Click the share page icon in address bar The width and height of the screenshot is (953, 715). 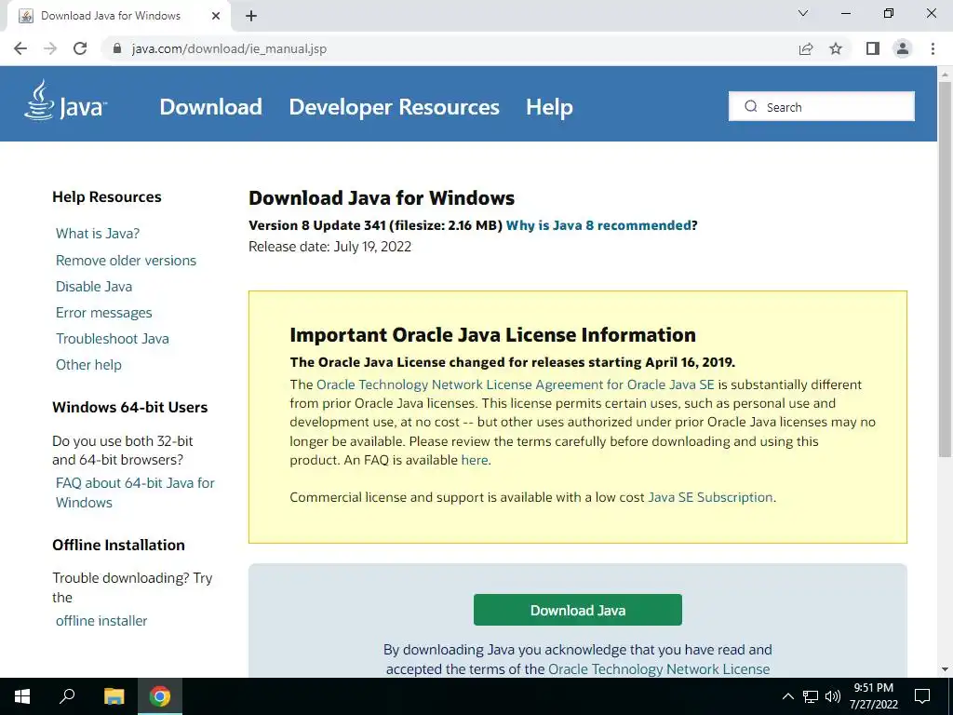click(806, 48)
